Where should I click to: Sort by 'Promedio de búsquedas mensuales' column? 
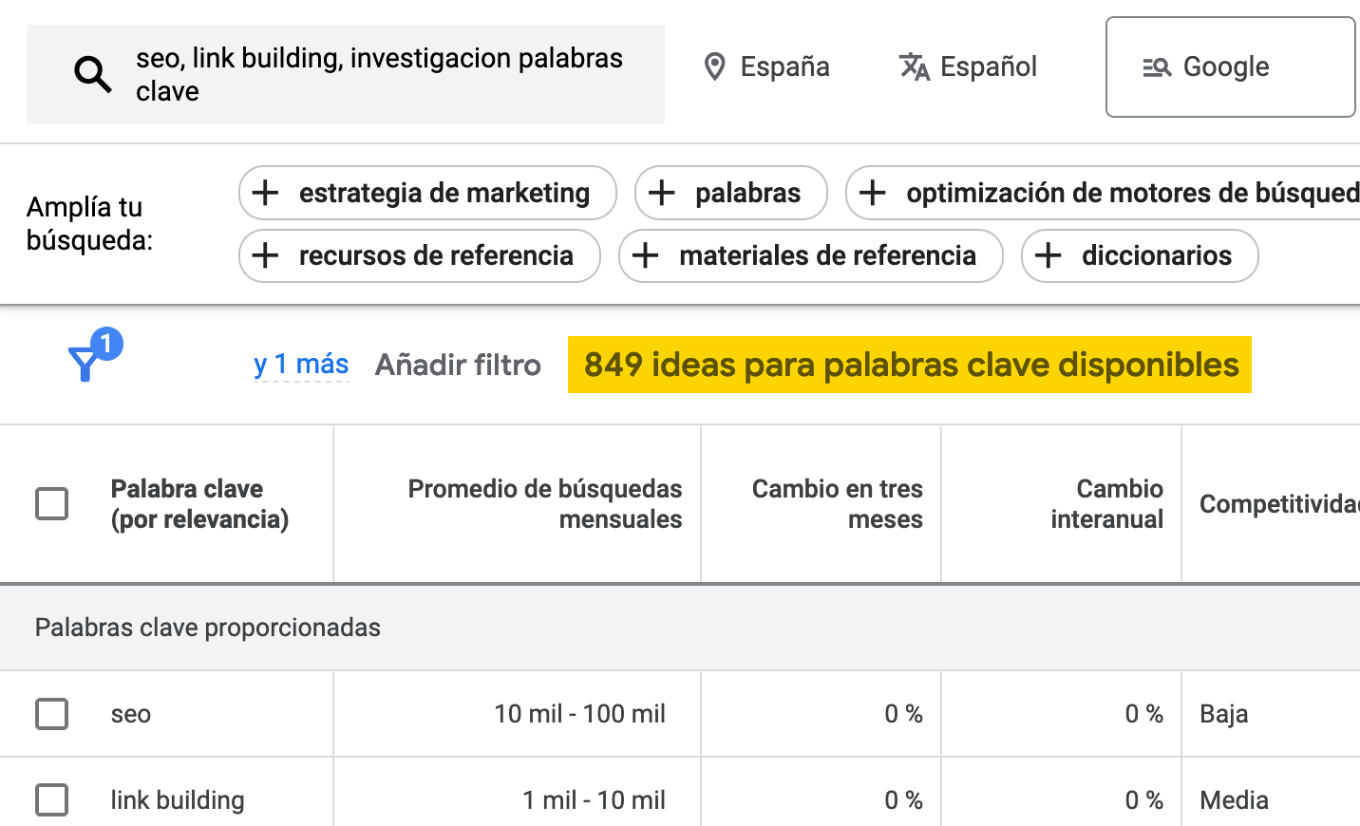pos(544,504)
